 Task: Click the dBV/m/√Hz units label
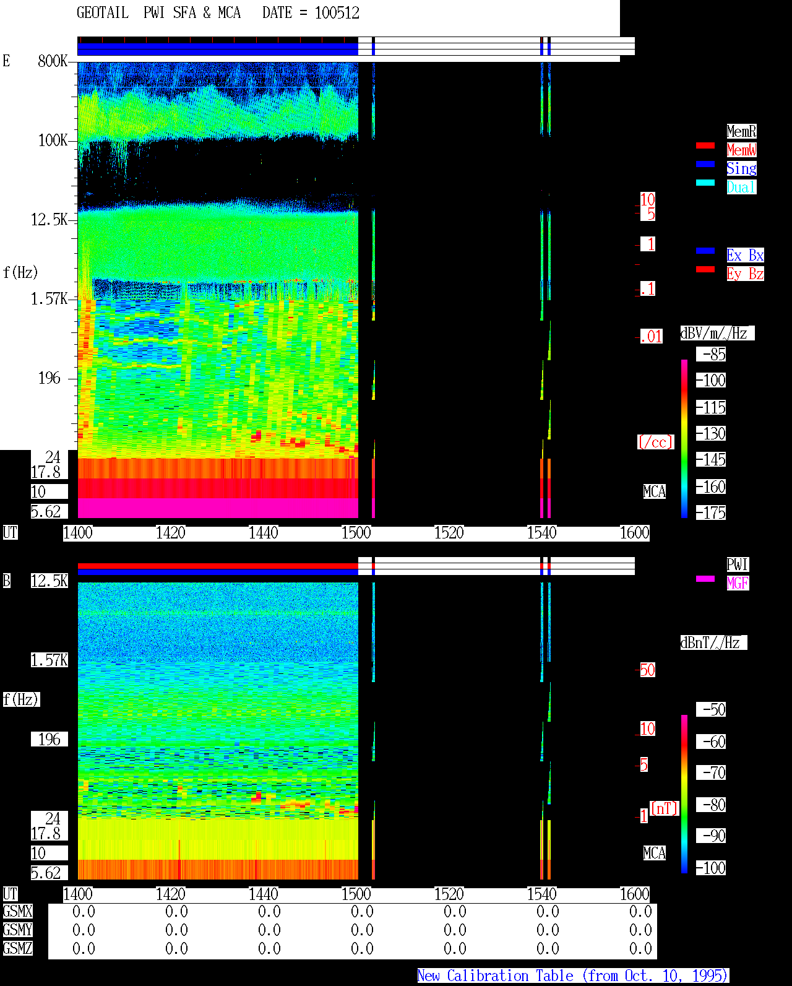coord(717,333)
